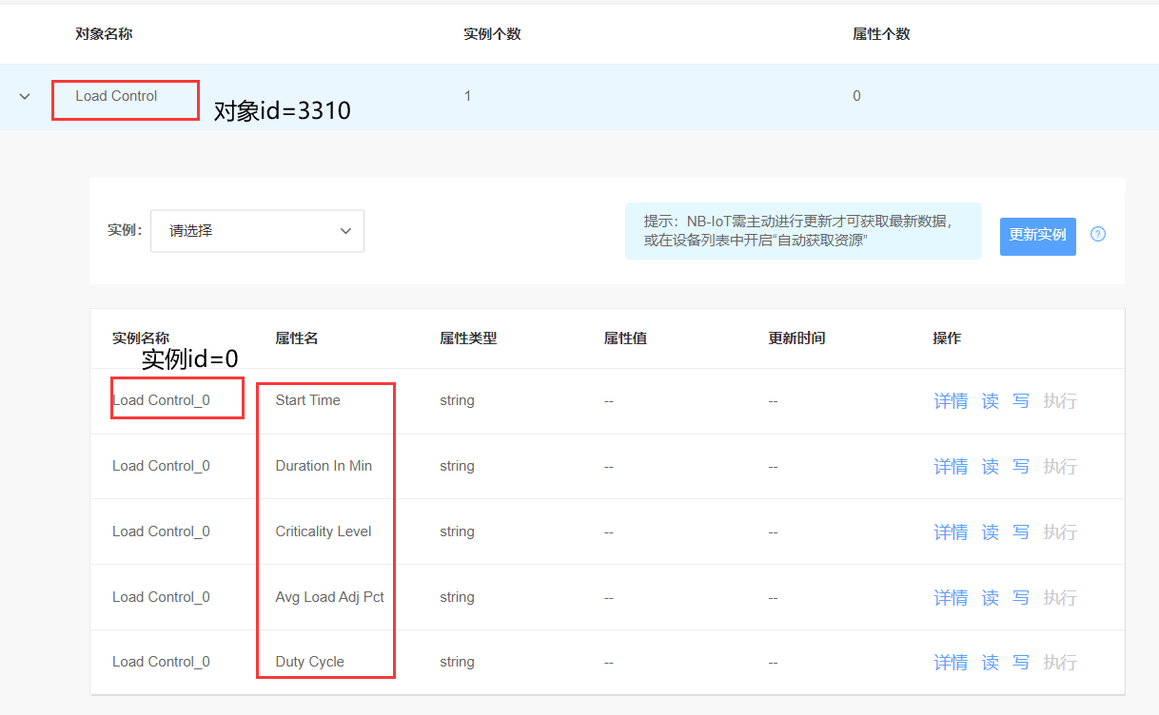The image size is (1159, 715).
Task: Open 详情 for Start Time
Action: coord(951,401)
